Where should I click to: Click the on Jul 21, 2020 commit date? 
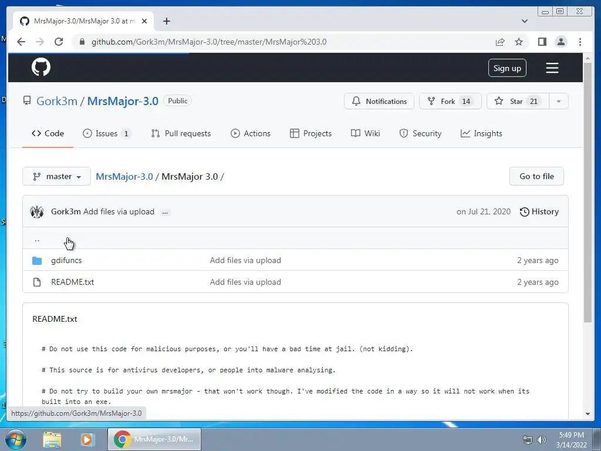point(484,211)
